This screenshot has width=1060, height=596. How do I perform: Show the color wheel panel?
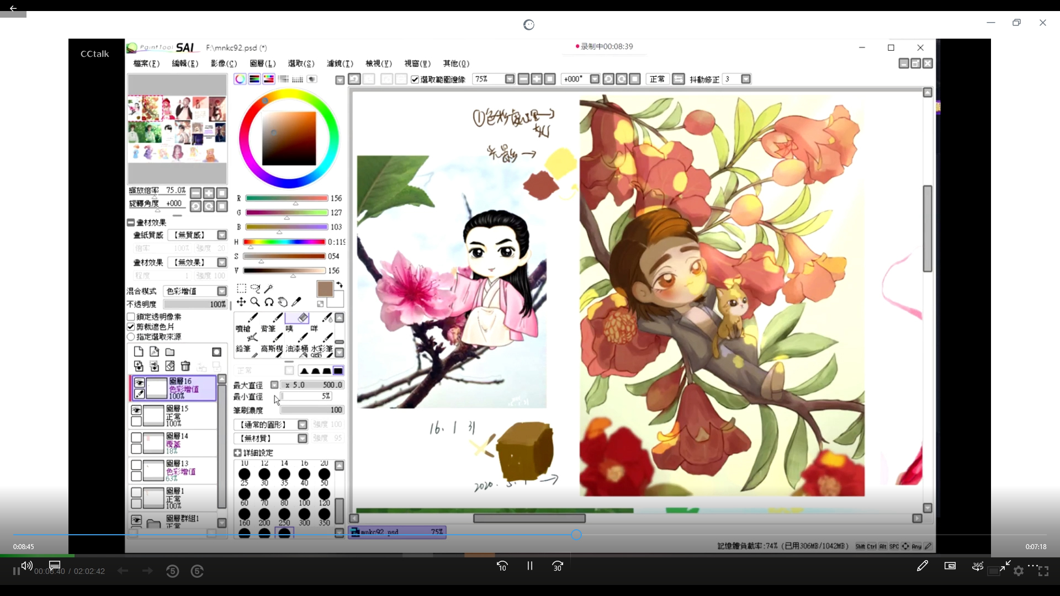click(x=240, y=79)
